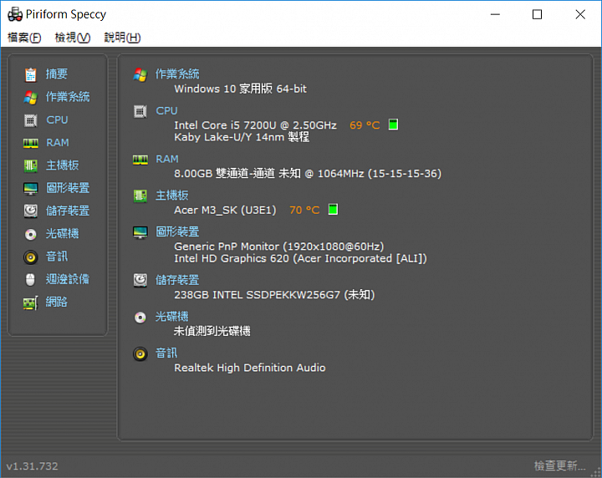
Task: Click the green motherboard temperature indicator beside 70 °C
Action: [x=334, y=210]
